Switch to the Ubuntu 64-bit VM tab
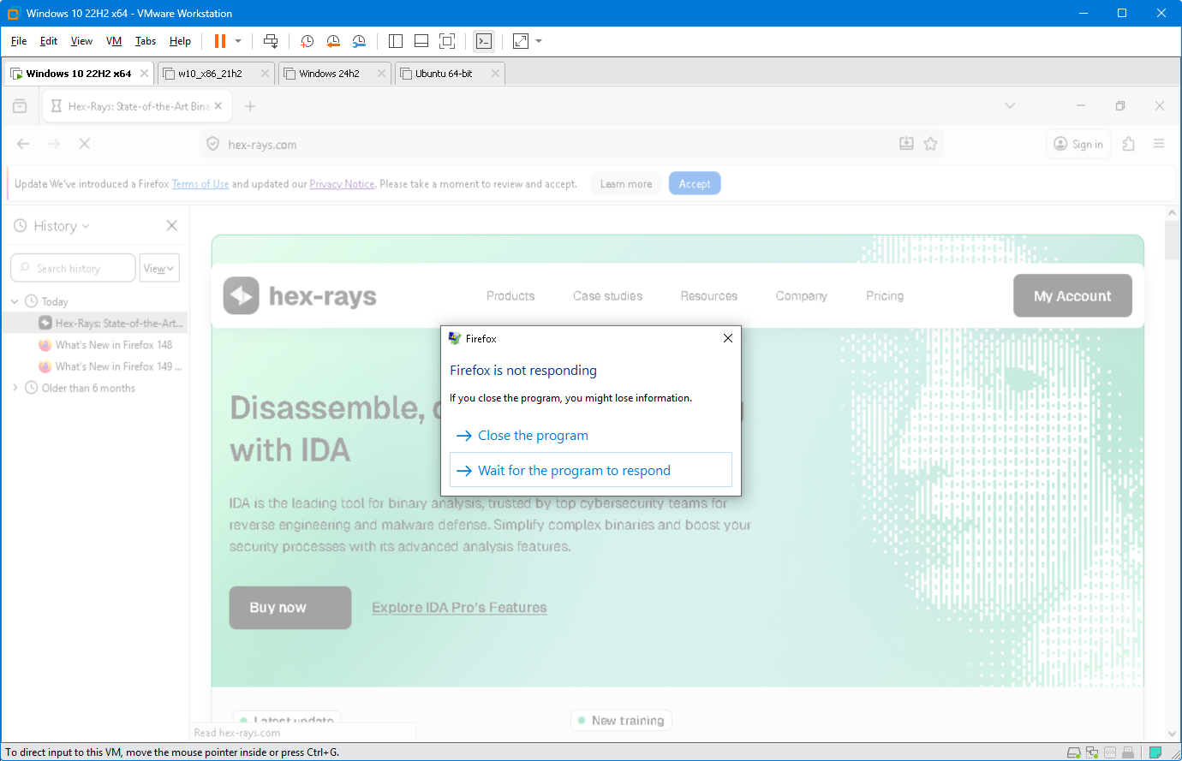This screenshot has width=1182, height=761. coord(450,74)
